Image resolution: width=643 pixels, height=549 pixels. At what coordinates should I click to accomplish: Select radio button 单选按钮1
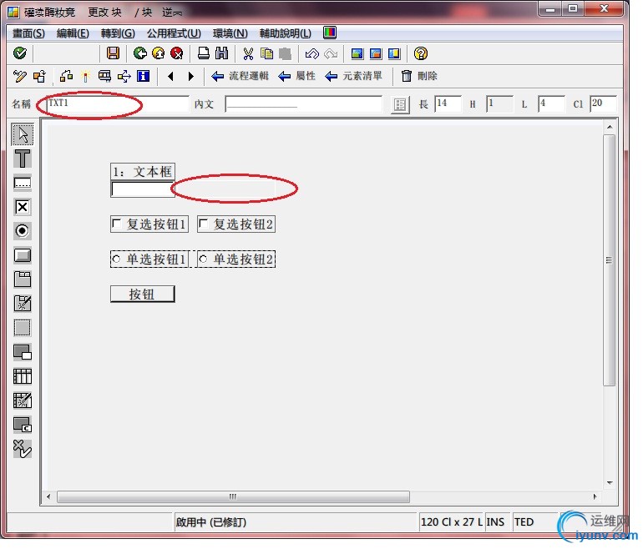point(116,259)
